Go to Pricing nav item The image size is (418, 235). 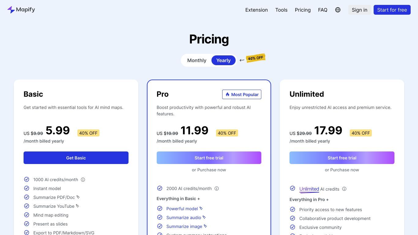(303, 10)
